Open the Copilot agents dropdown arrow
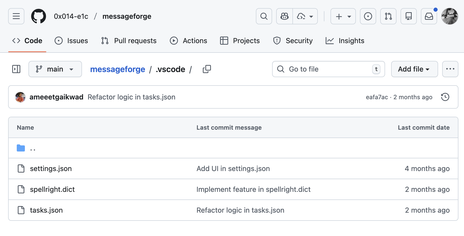 (x=311, y=16)
